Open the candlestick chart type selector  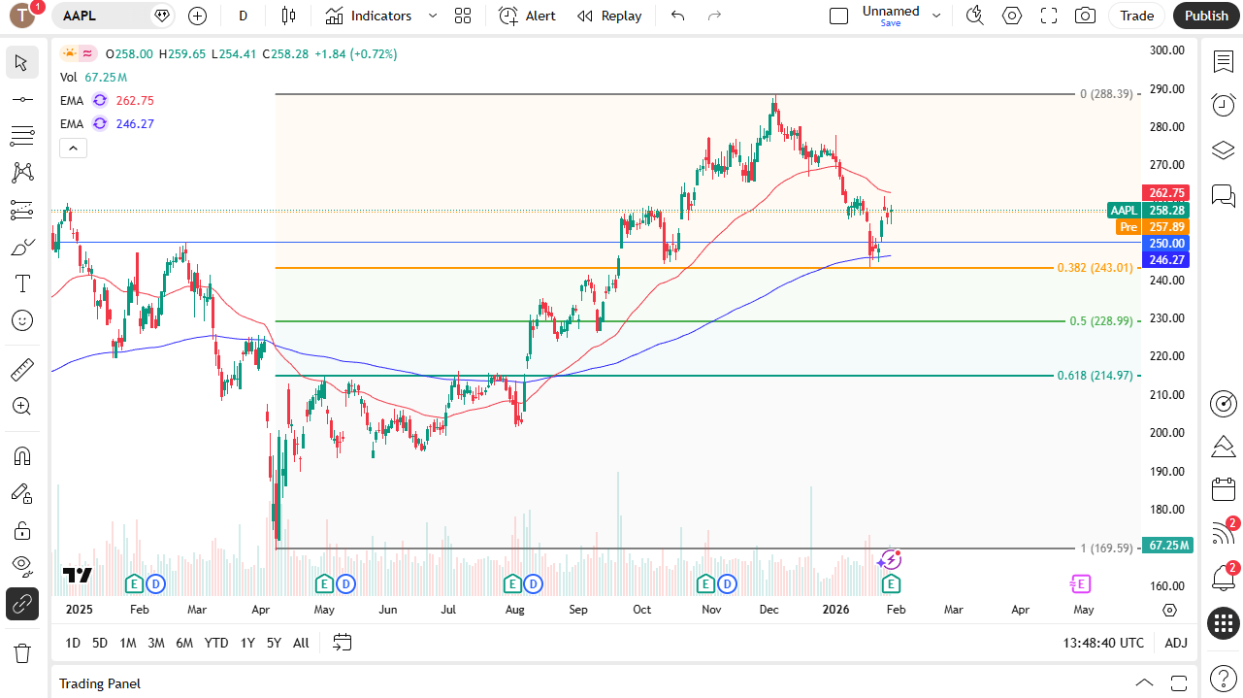click(x=288, y=16)
